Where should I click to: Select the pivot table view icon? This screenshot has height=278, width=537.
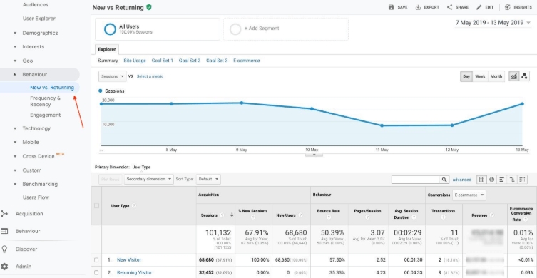522,180
